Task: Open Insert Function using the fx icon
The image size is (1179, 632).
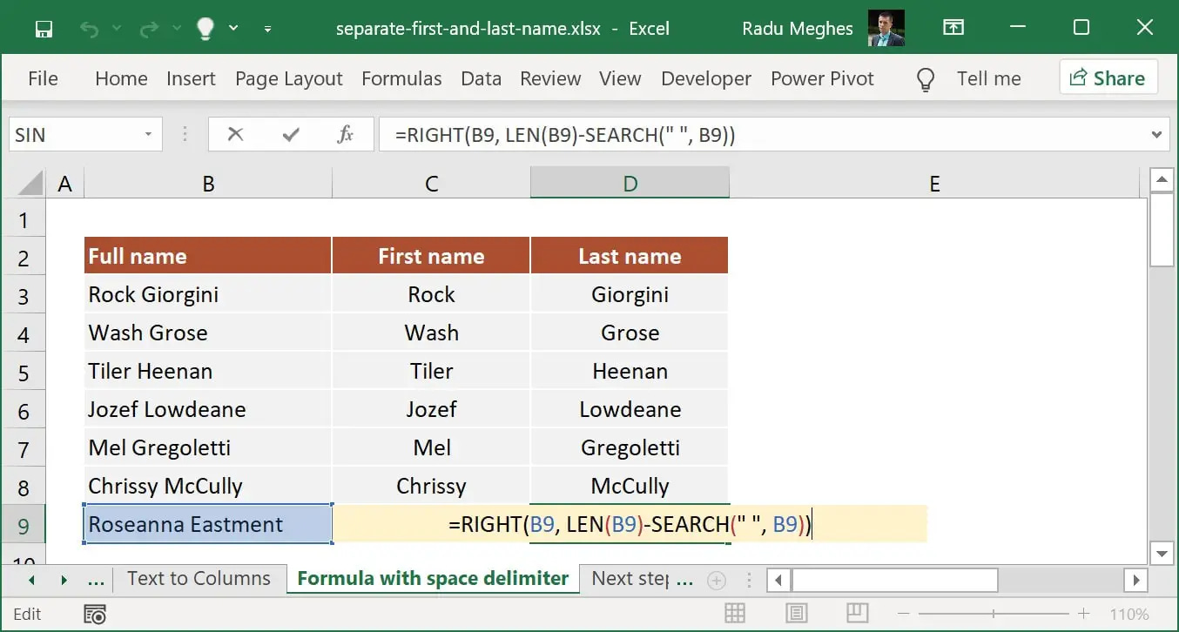Action: click(x=345, y=134)
